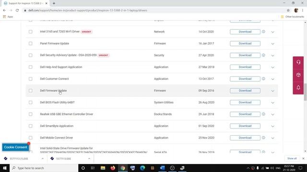Open info icon for Intel 3165 Wi-Fi Driver

(263, 32)
